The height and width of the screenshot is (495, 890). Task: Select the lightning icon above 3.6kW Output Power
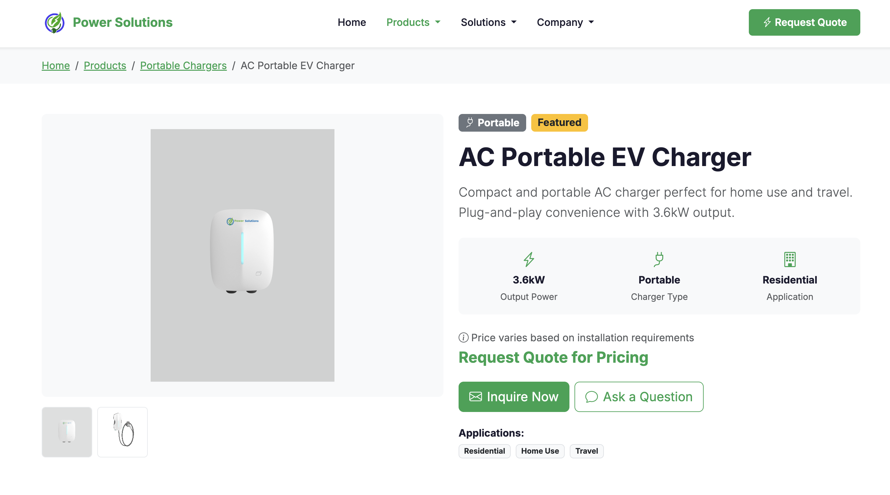coord(529,259)
